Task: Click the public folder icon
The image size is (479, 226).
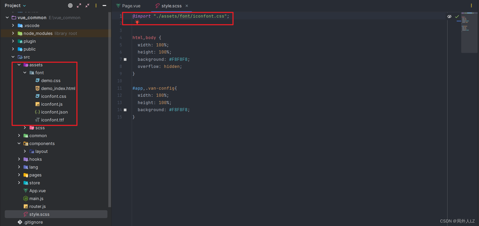Action: 20,49
